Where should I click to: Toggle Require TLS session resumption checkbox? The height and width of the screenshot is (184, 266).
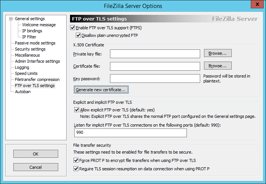76,168
